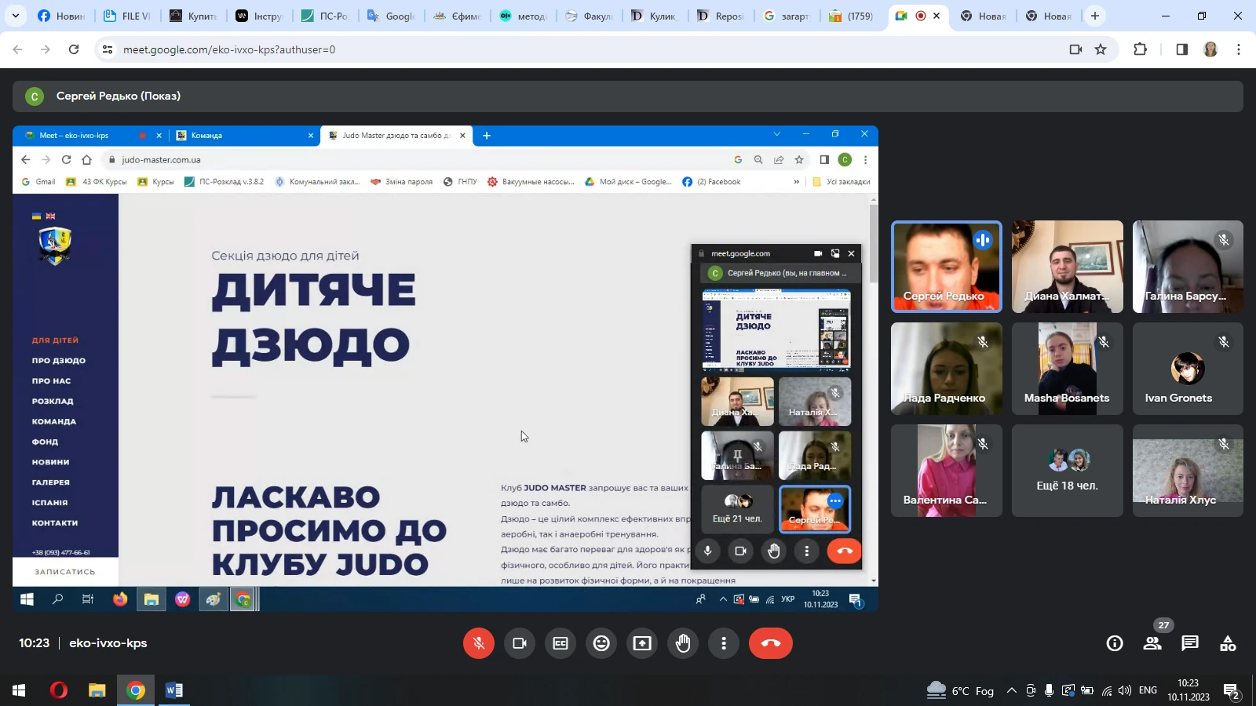Bookmark this page with star icon
1256x706 pixels.
[x=1101, y=49]
